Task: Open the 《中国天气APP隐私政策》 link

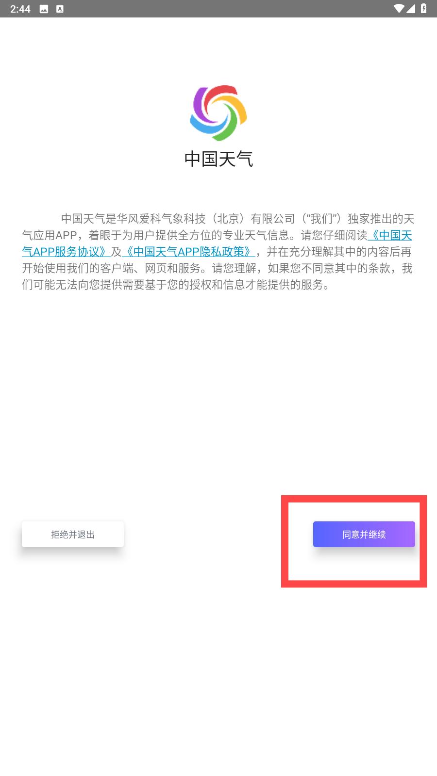Action: pyautogui.click(x=188, y=252)
